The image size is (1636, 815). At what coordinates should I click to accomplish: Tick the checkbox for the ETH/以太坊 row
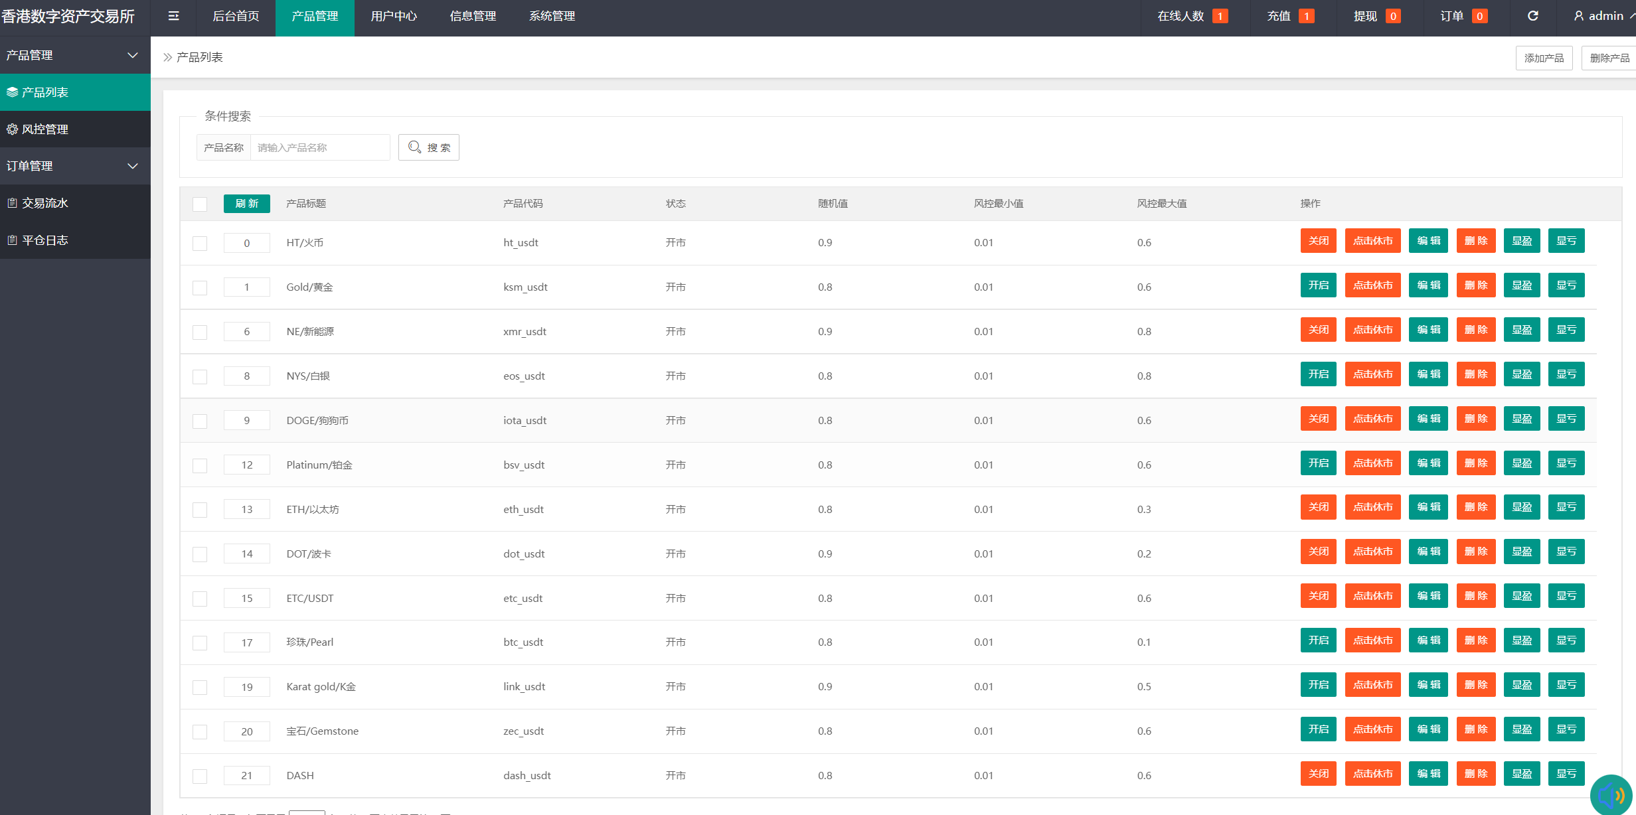pyautogui.click(x=200, y=510)
